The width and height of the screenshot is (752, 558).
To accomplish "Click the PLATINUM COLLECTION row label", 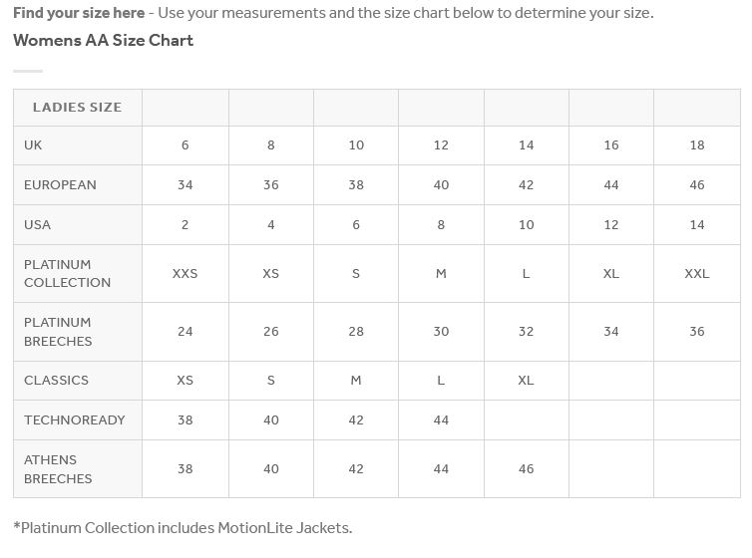I will 77,273.
